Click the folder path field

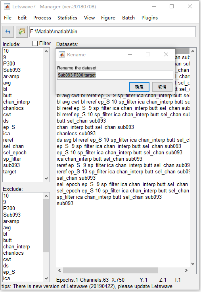[x=113, y=31]
